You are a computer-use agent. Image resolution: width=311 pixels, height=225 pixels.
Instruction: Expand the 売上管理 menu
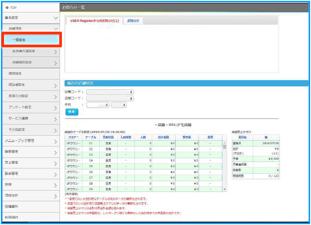[x=56, y=163]
